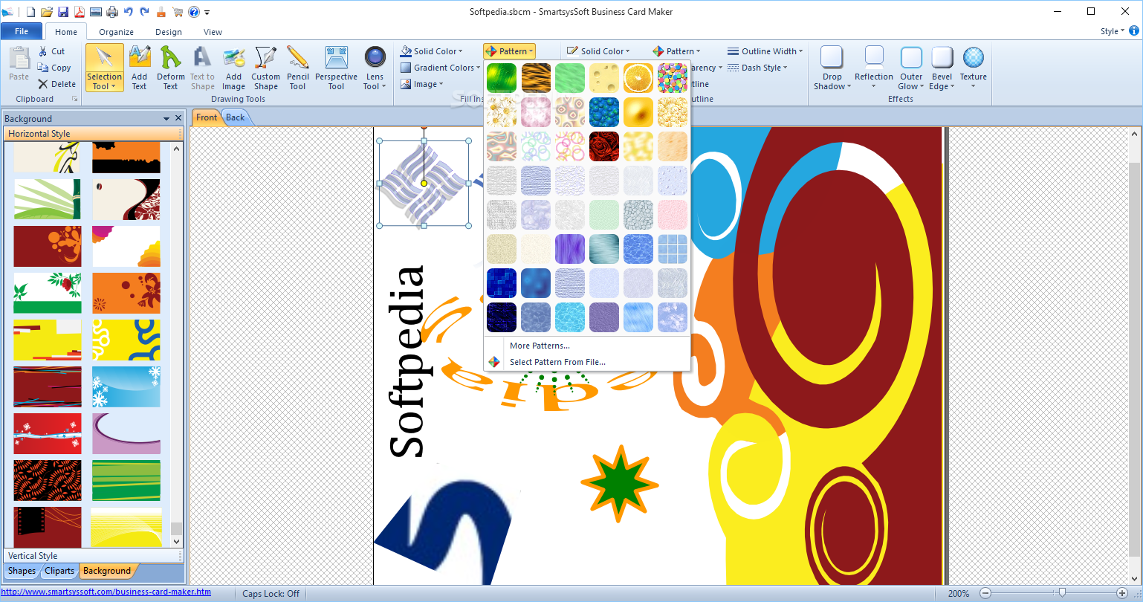Apply the Reflection effect
Image resolution: width=1143 pixels, height=602 pixels.
874,67
